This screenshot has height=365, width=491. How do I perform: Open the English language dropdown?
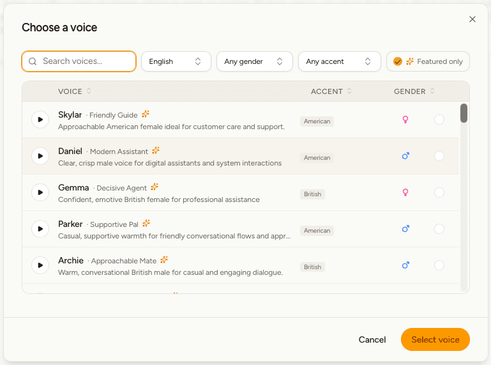pyautogui.click(x=176, y=61)
